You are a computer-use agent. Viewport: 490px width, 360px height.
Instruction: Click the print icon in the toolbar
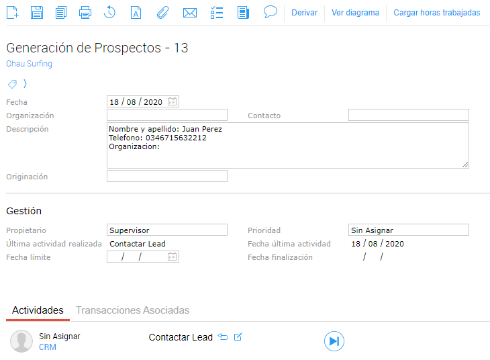click(85, 12)
